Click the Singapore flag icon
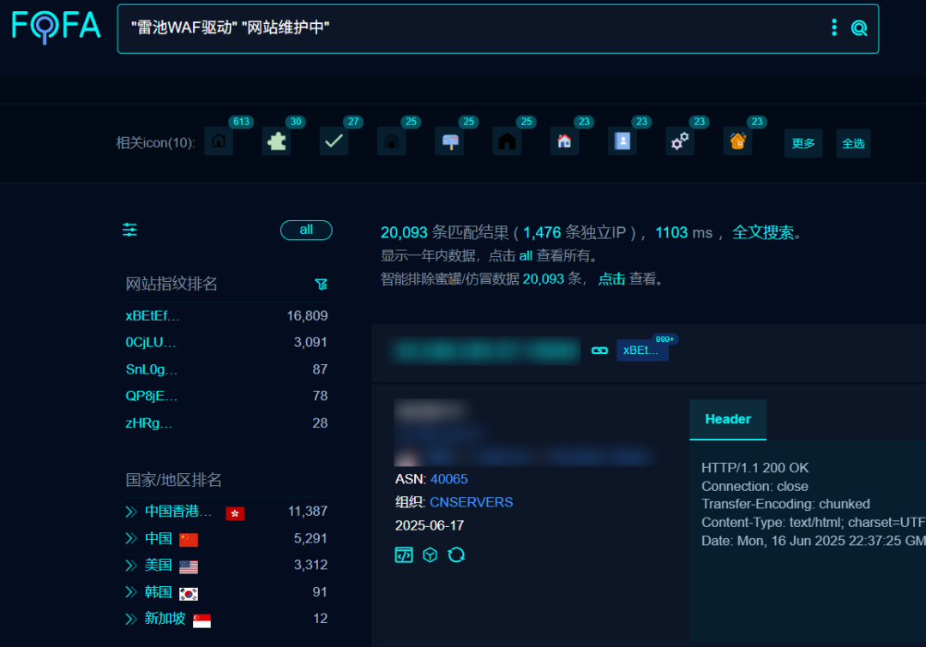 click(x=201, y=620)
